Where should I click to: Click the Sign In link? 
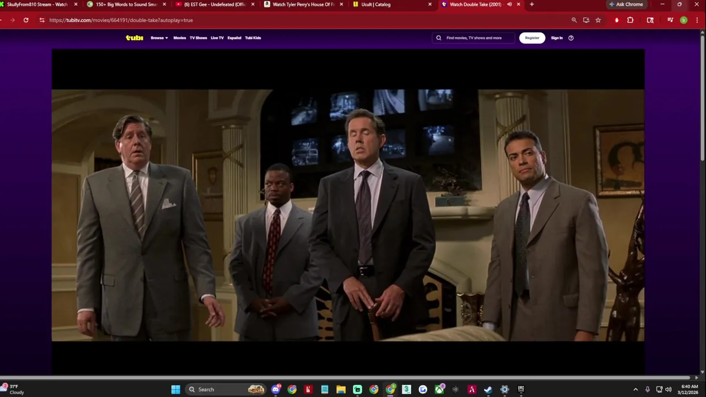[557, 38]
